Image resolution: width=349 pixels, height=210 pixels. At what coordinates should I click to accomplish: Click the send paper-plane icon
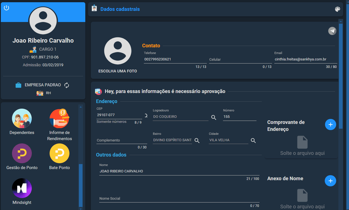pyautogui.click(x=332, y=31)
